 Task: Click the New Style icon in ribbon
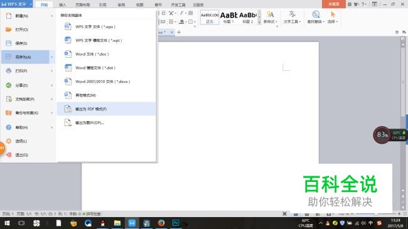[x=271, y=14]
